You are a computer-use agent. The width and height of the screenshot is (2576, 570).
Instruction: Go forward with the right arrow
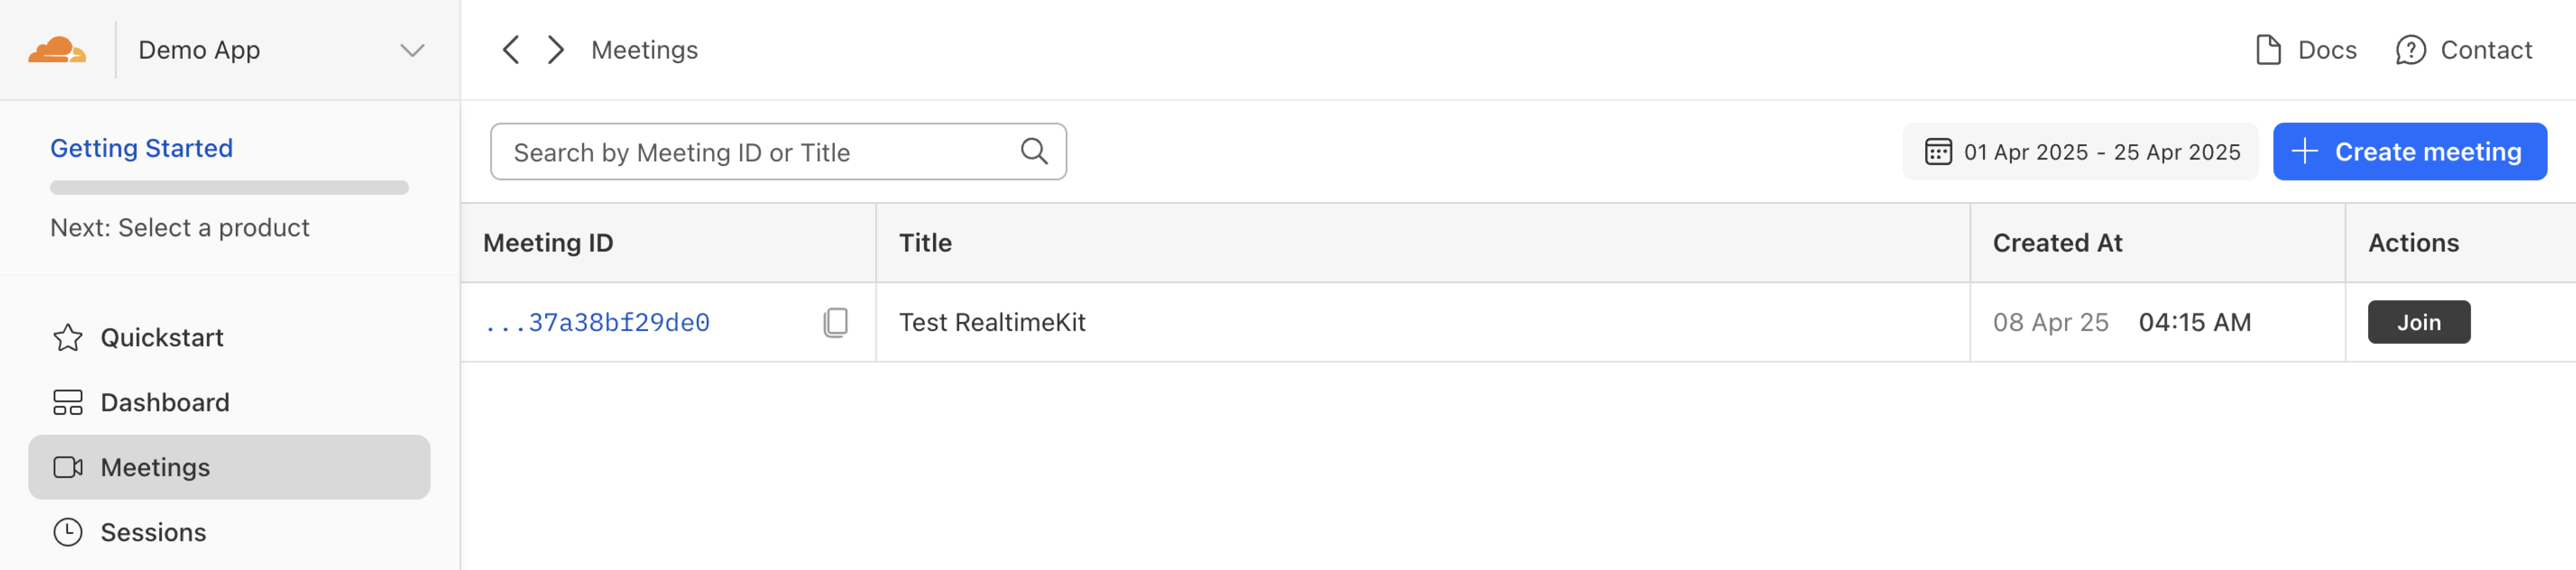pos(556,50)
